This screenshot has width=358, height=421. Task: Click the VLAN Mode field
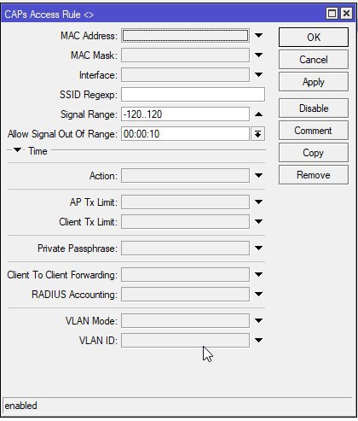185,321
